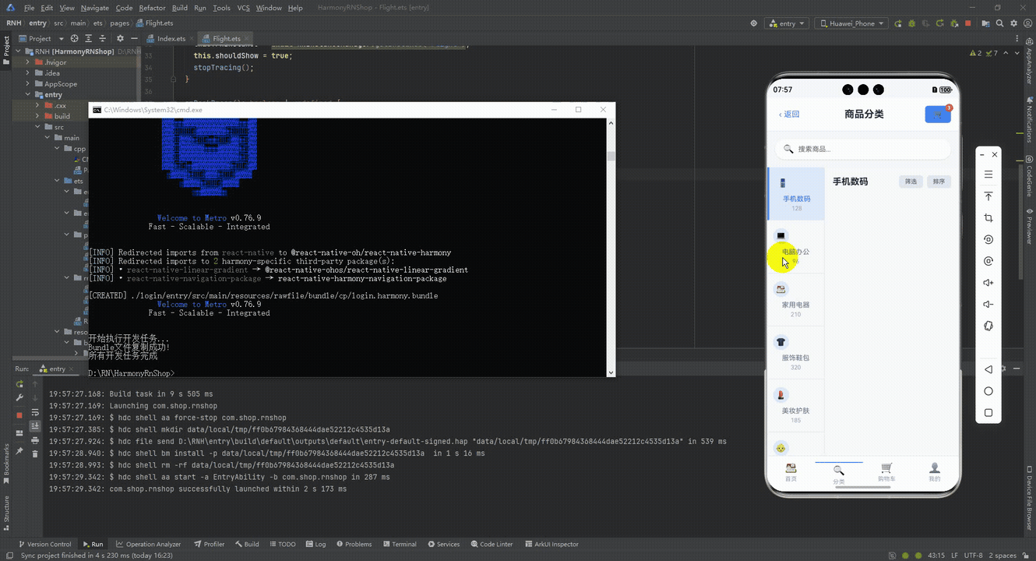Click emulator rotate icon
Screen dimensions: 1036x561
[x=988, y=240]
